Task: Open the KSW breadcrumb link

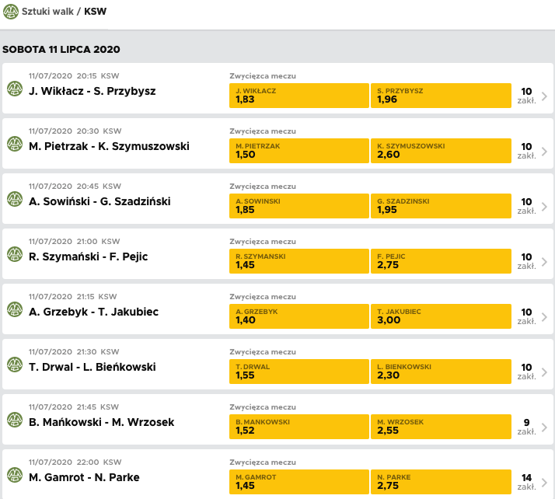Action: (x=96, y=12)
